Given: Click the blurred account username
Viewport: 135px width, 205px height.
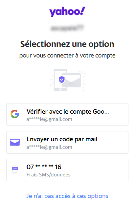Looking at the screenshot, I should pos(67,28).
